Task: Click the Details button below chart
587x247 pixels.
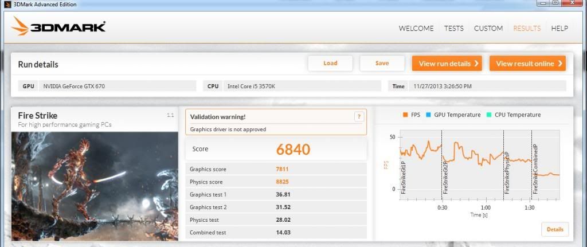Action: pos(554,229)
